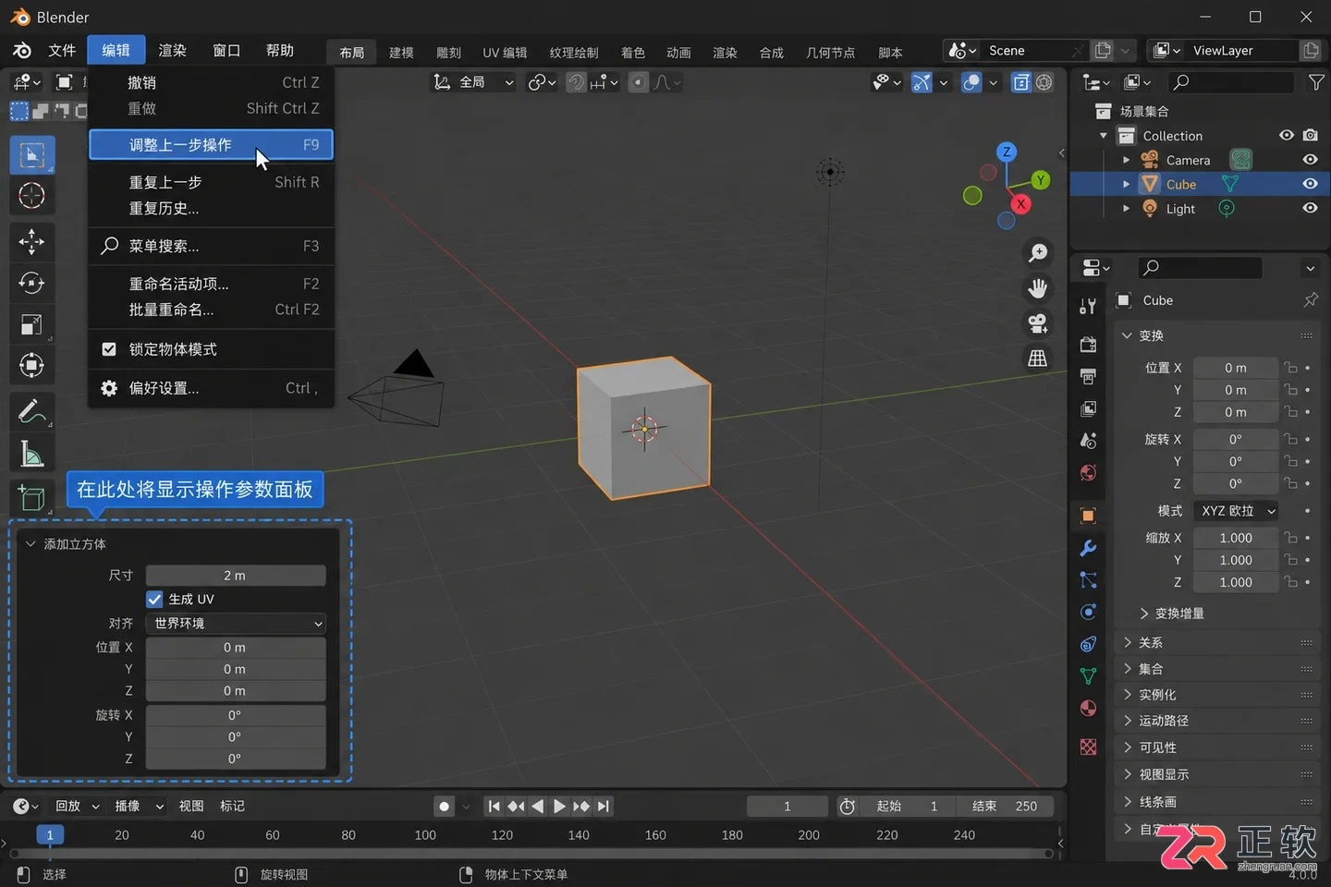Select the Measure tool
The width and height of the screenshot is (1331, 887).
click(x=31, y=453)
